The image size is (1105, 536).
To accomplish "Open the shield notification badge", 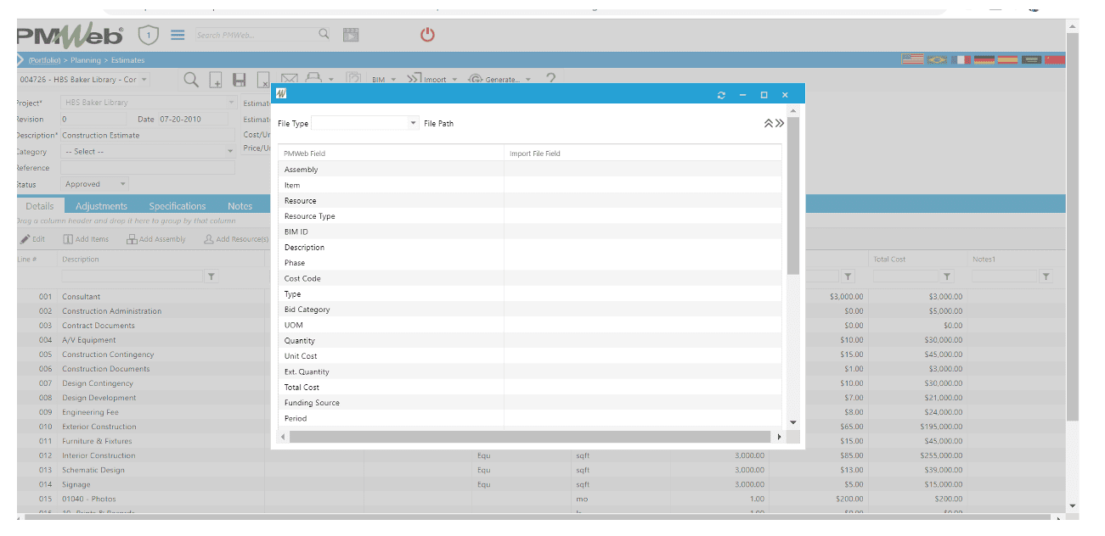I will coord(149,35).
